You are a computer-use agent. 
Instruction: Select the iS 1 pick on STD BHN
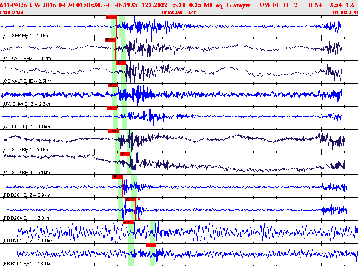tap(125, 154)
